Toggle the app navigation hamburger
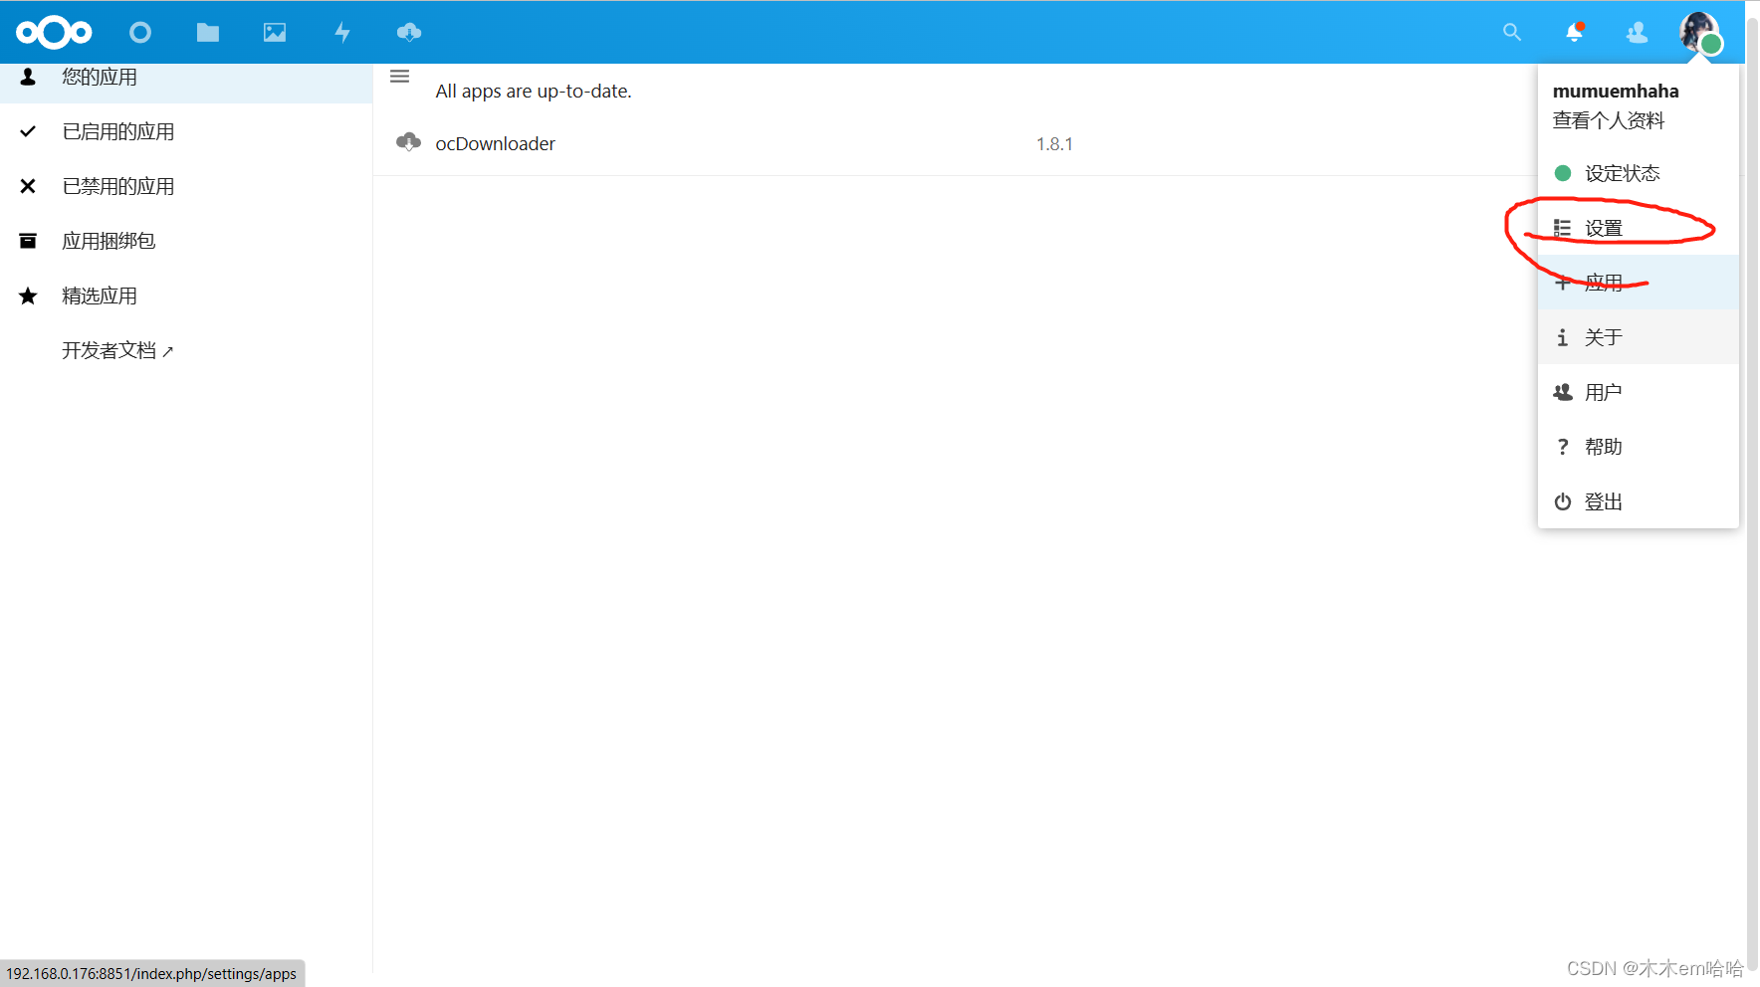This screenshot has width=1760, height=987. click(x=399, y=77)
